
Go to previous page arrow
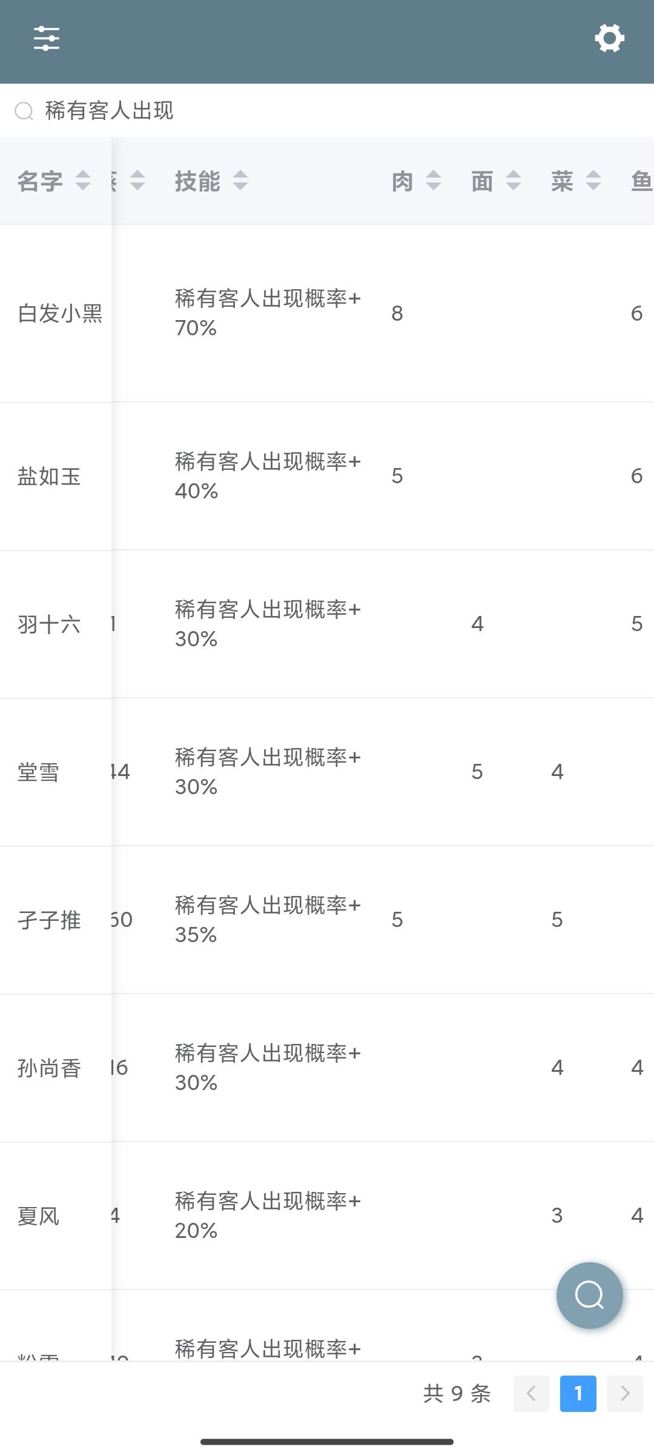pos(532,1393)
